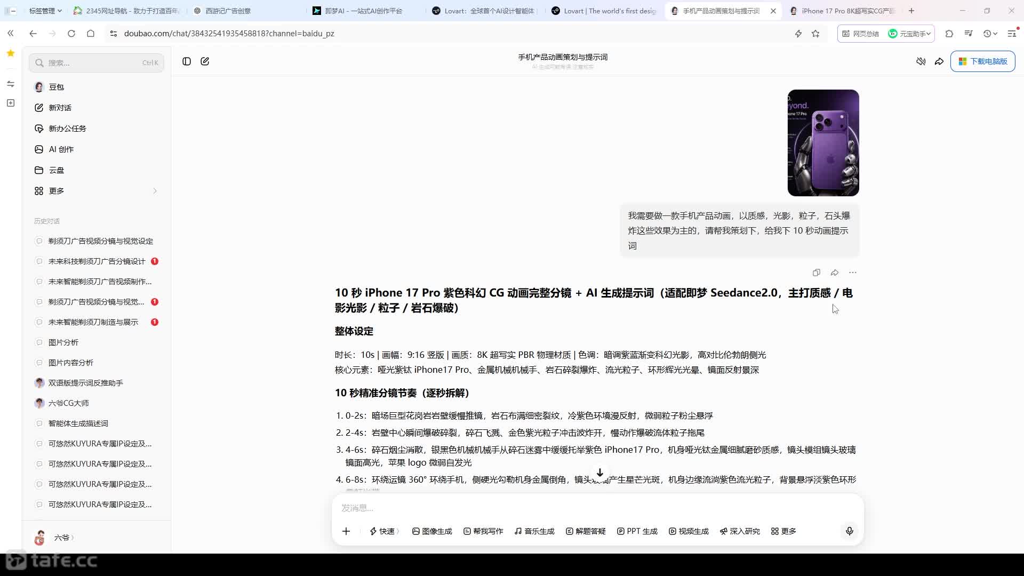Start voice input with the microphone icon
The image size is (1024, 576).
(x=850, y=531)
